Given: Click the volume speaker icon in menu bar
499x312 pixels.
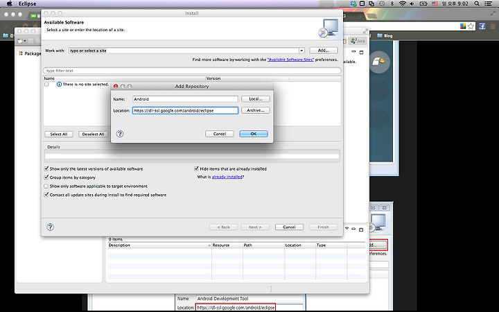Looking at the screenshot, I should 412,4.
